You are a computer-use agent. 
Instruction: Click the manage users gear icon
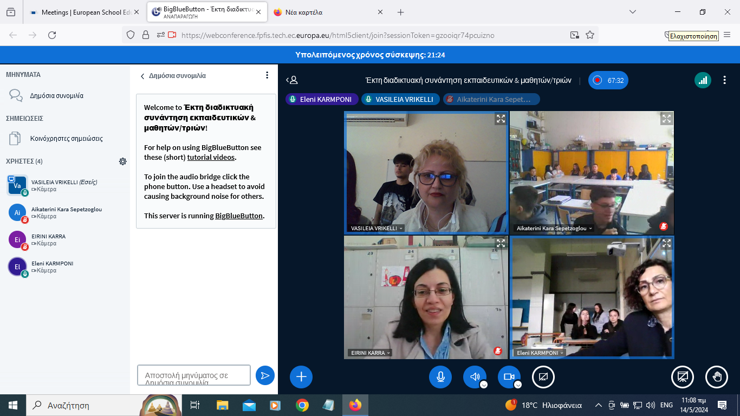pyautogui.click(x=123, y=161)
